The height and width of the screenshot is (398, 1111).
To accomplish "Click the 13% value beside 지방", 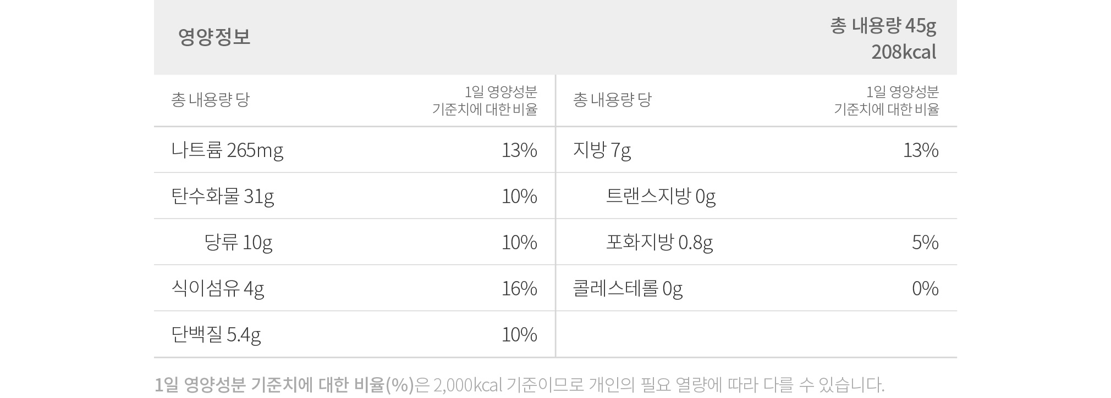I will pos(921,150).
